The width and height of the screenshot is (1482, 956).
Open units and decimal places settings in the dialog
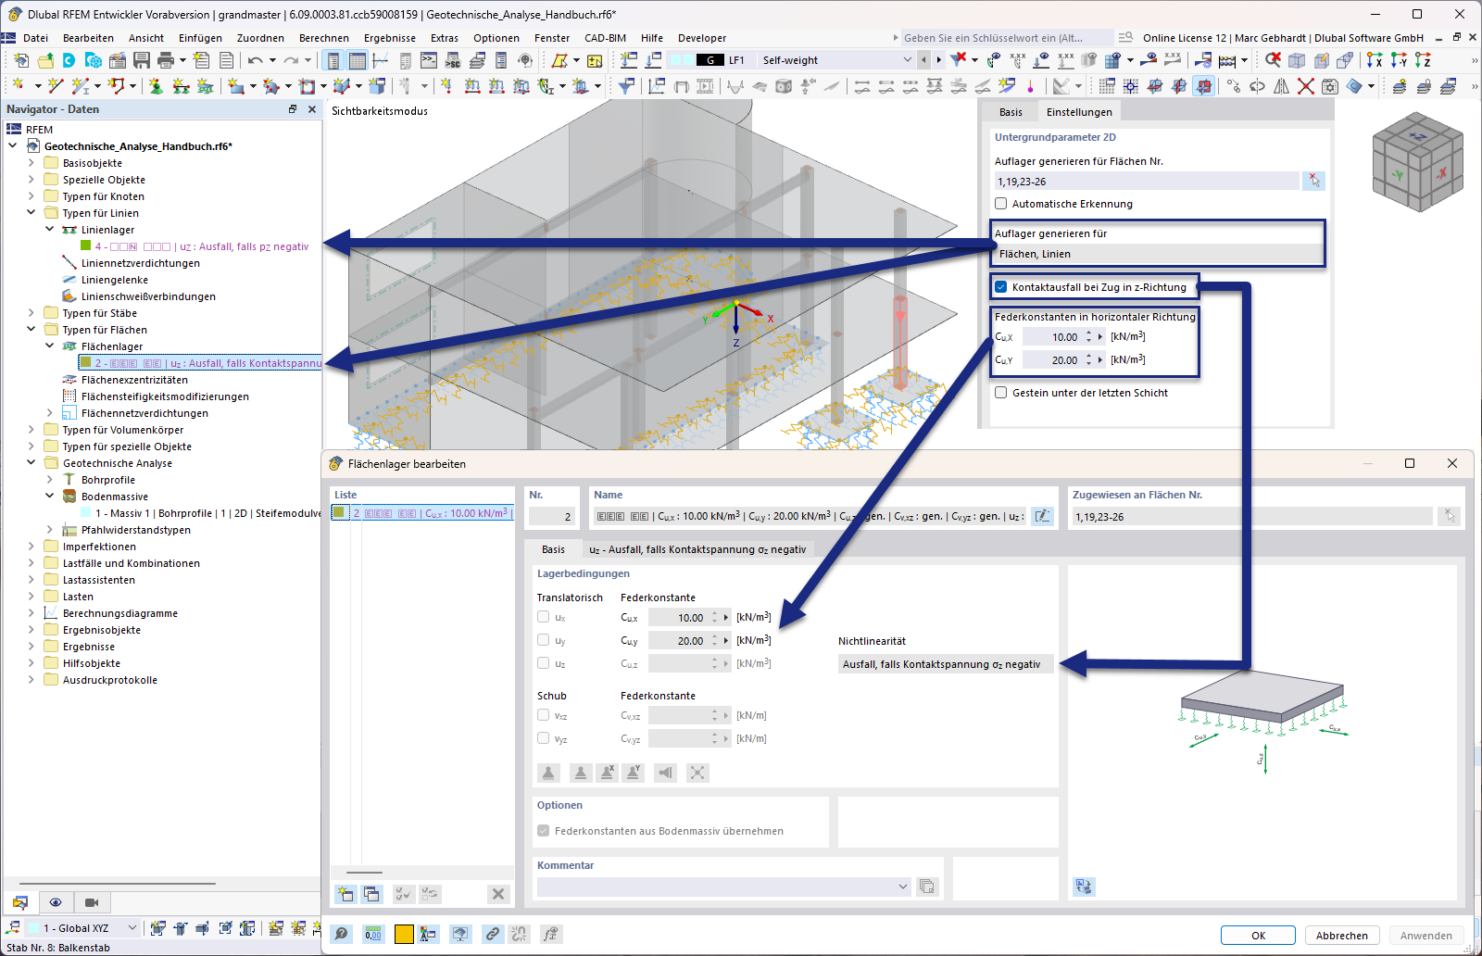(373, 934)
